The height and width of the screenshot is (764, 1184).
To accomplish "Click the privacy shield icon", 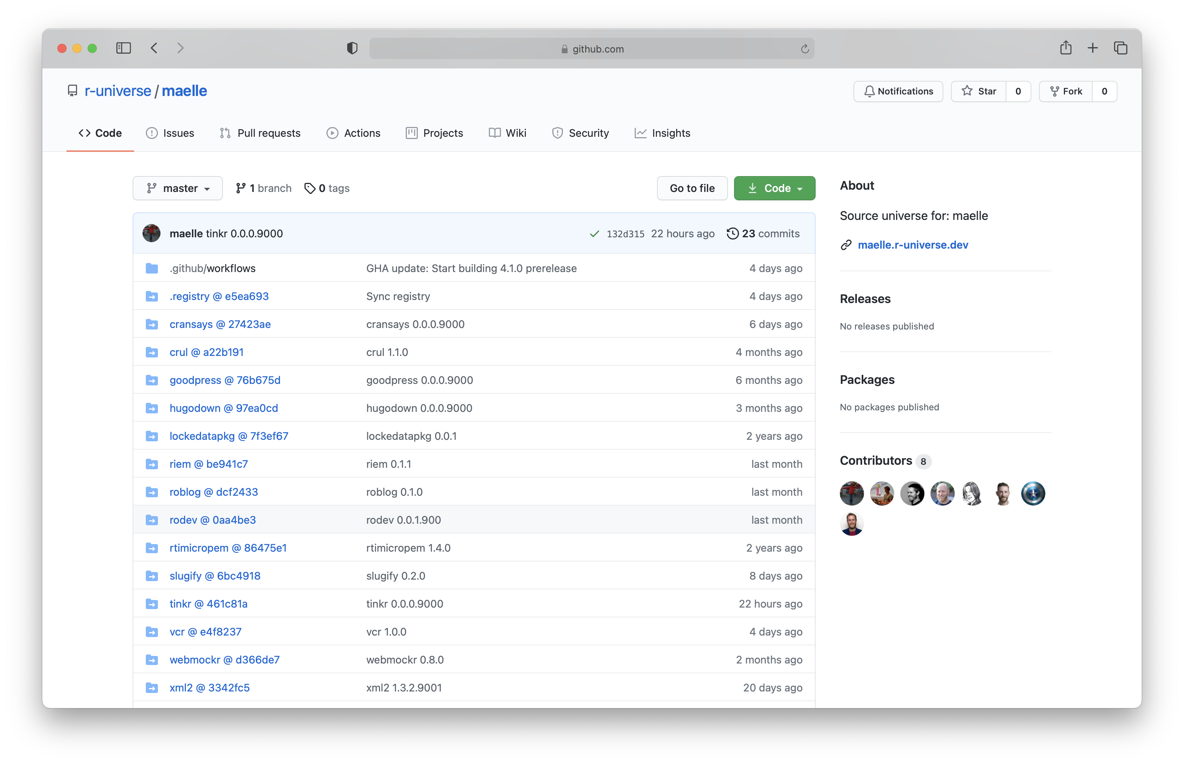I will coord(352,48).
